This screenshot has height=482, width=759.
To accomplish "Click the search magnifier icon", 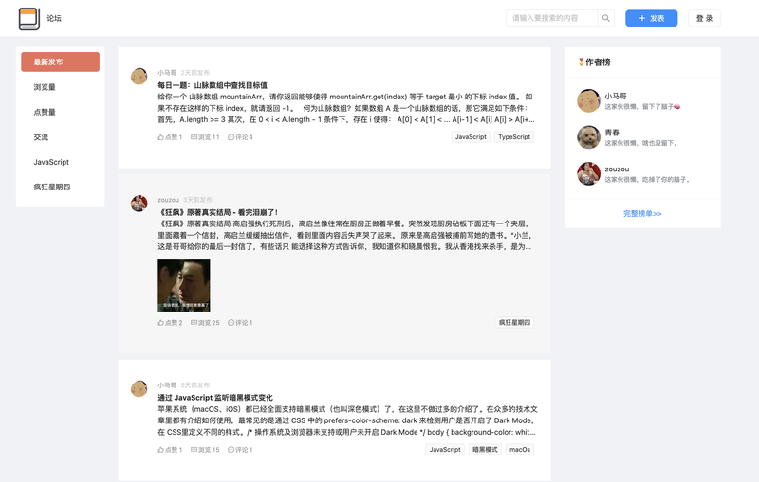I will coord(606,18).
